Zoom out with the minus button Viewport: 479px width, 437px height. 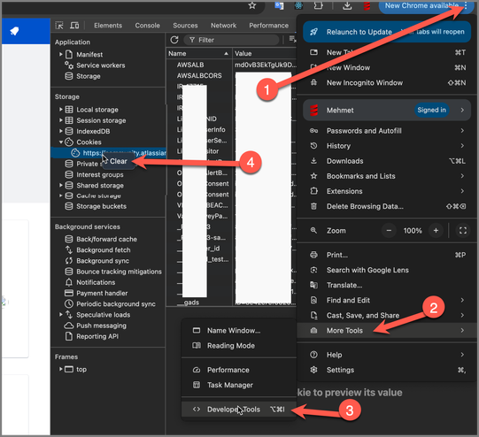click(389, 230)
